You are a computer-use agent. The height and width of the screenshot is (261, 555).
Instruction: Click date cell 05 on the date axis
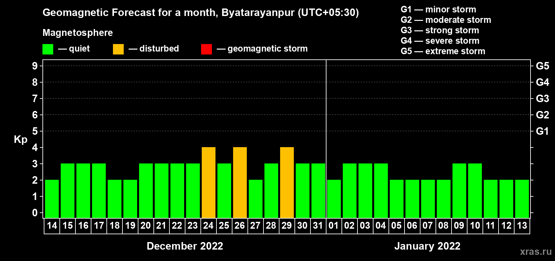(x=397, y=226)
